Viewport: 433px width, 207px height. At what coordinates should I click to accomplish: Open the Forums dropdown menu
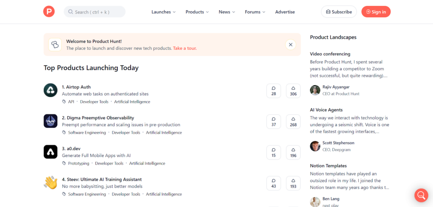255,12
